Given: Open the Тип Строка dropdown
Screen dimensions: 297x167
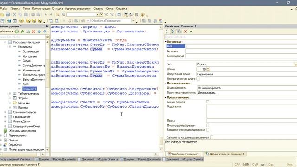Looking at the screenshot, I should coord(295,64).
